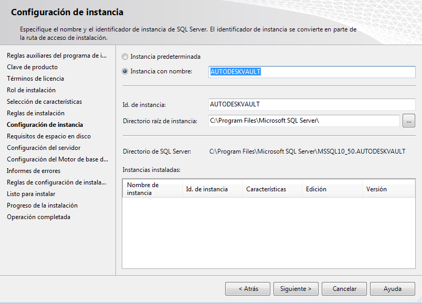
Task: Go back with the Atrás button
Action: click(x=248, y=289)
